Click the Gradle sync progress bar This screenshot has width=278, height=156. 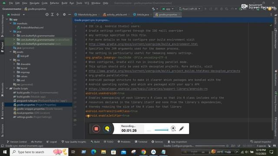pos(210,146)
